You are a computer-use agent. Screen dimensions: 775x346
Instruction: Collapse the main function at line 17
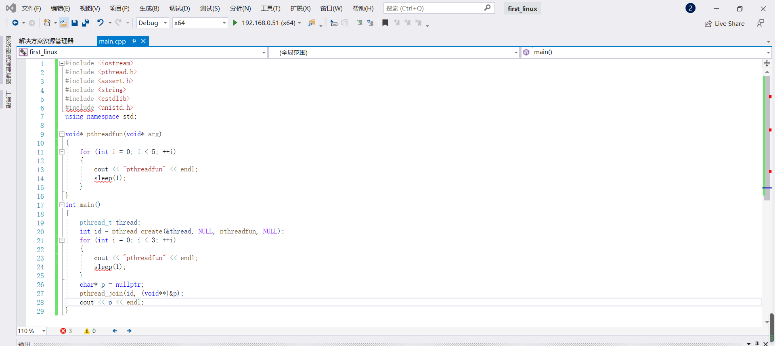(x=62, y=205)
